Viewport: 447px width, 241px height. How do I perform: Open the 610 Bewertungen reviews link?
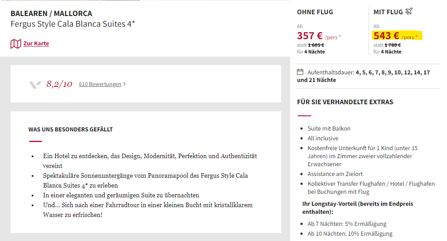(100, 84)
